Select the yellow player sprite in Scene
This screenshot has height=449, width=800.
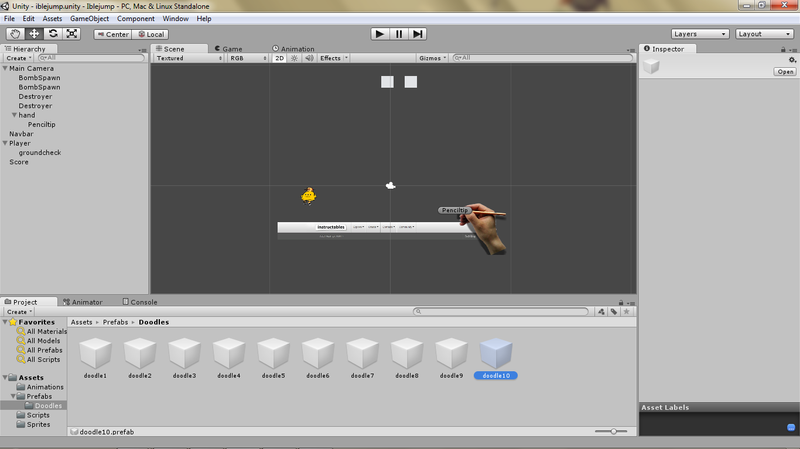point(309,196)
